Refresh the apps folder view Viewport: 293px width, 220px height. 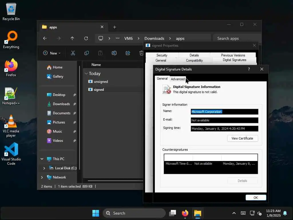86,38
